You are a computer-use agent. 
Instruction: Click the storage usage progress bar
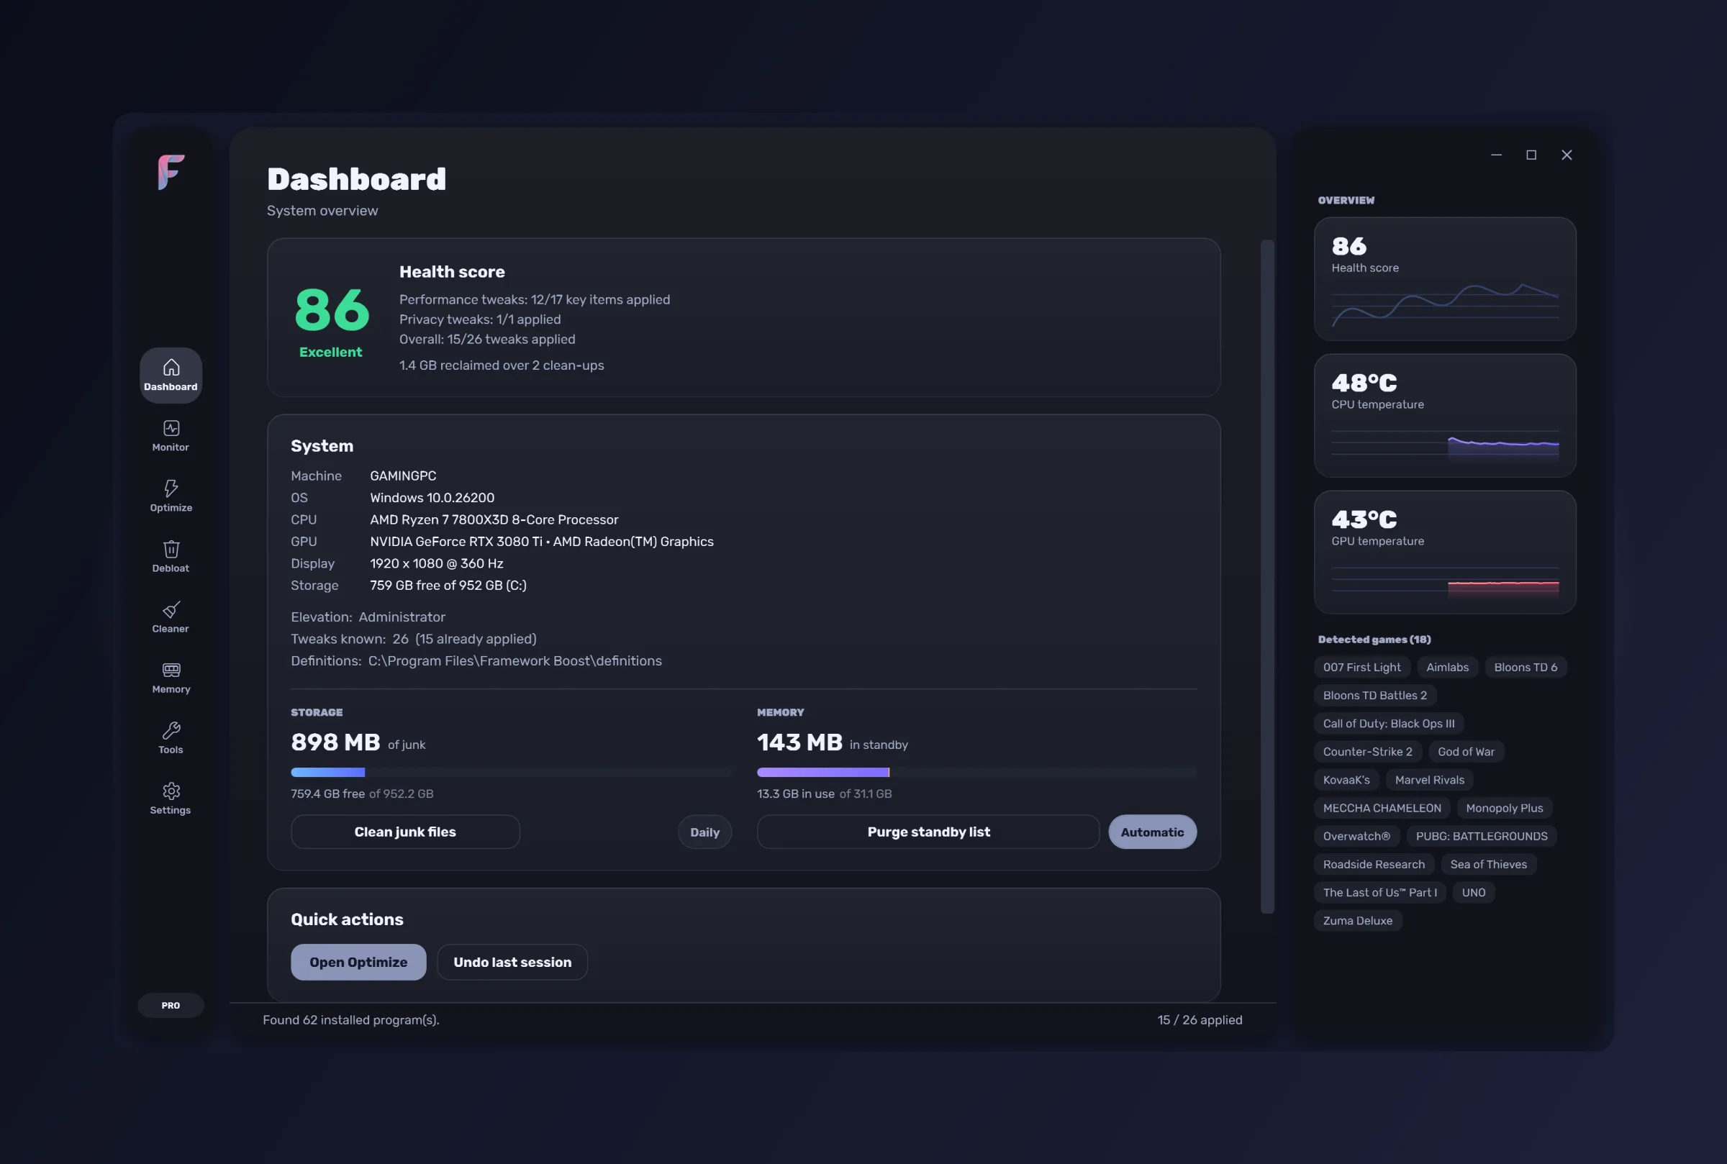click(x=512, y=772)
